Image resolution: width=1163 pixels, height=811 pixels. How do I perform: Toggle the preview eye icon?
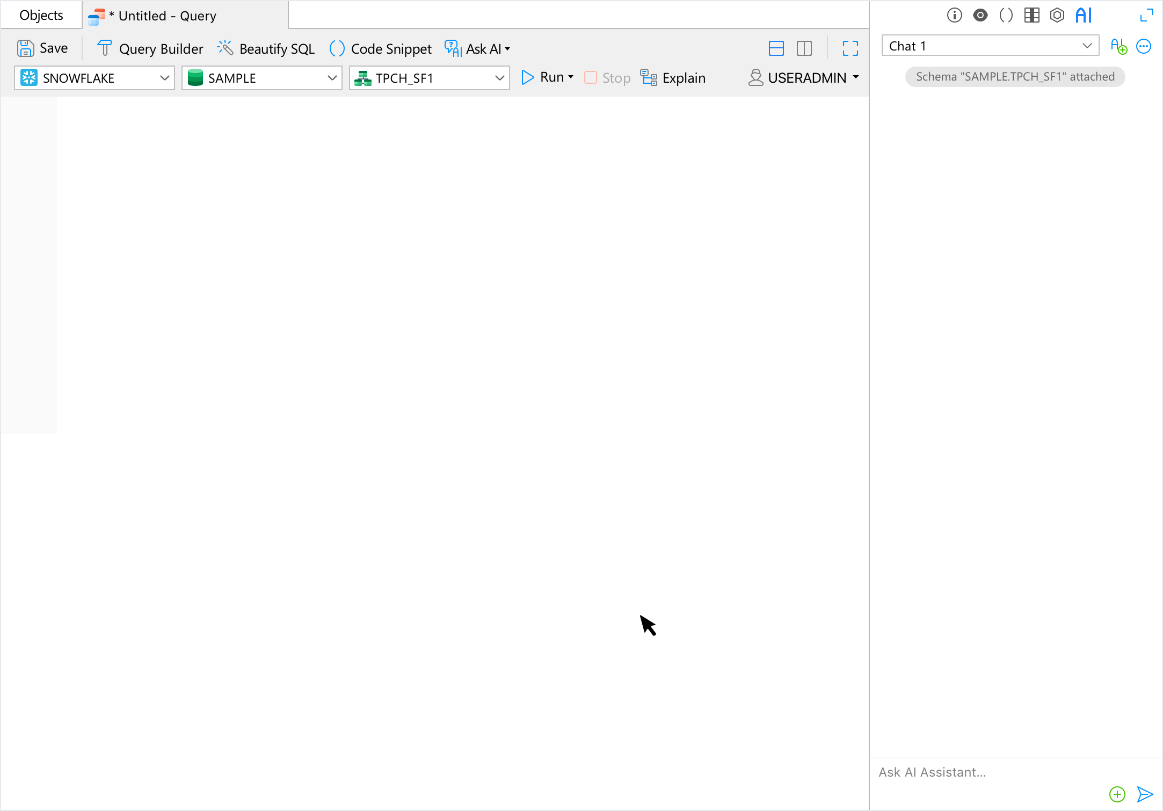(980, 15)
